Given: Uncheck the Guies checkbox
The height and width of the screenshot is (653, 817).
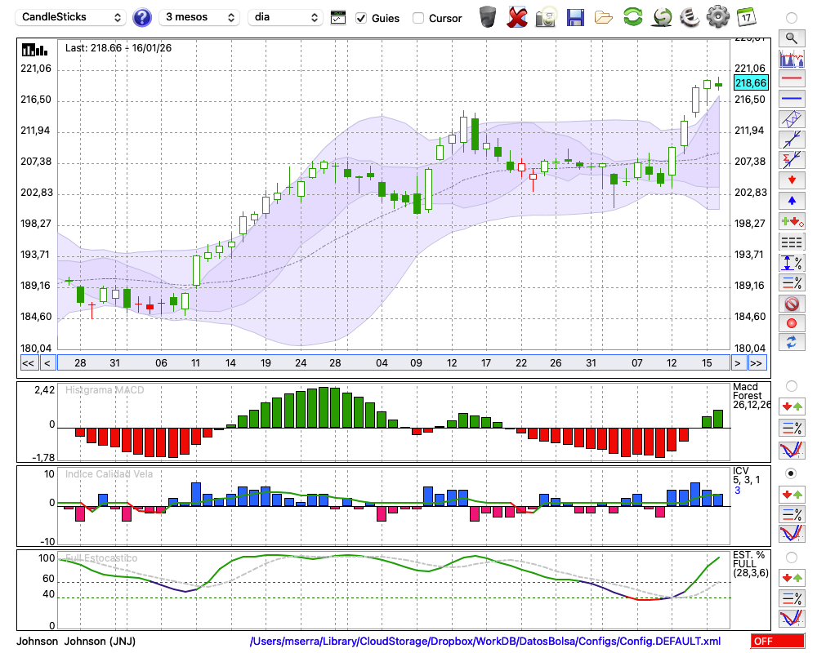Looking at the screenshot, I should click(362, 18).
